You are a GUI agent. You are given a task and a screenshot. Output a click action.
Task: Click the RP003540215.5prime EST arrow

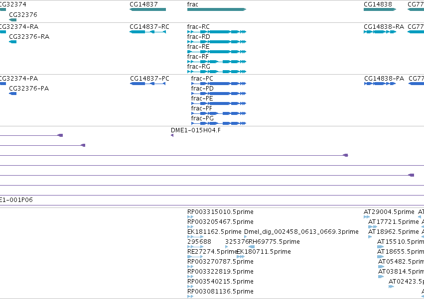click(190, 287)
